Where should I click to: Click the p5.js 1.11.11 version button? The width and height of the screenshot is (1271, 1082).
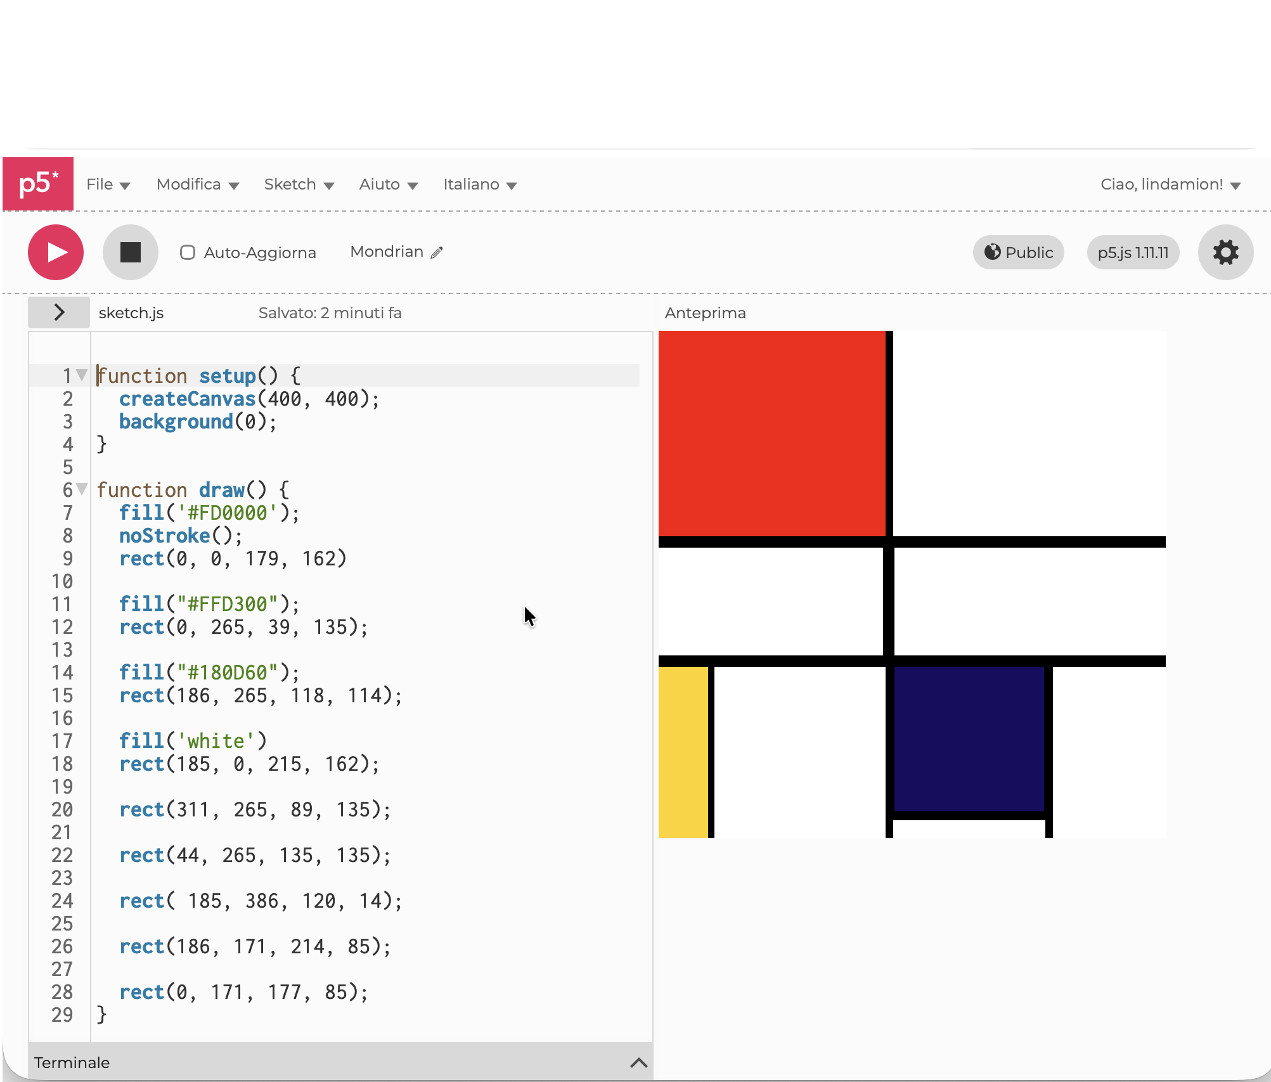tap(1132, 252)
